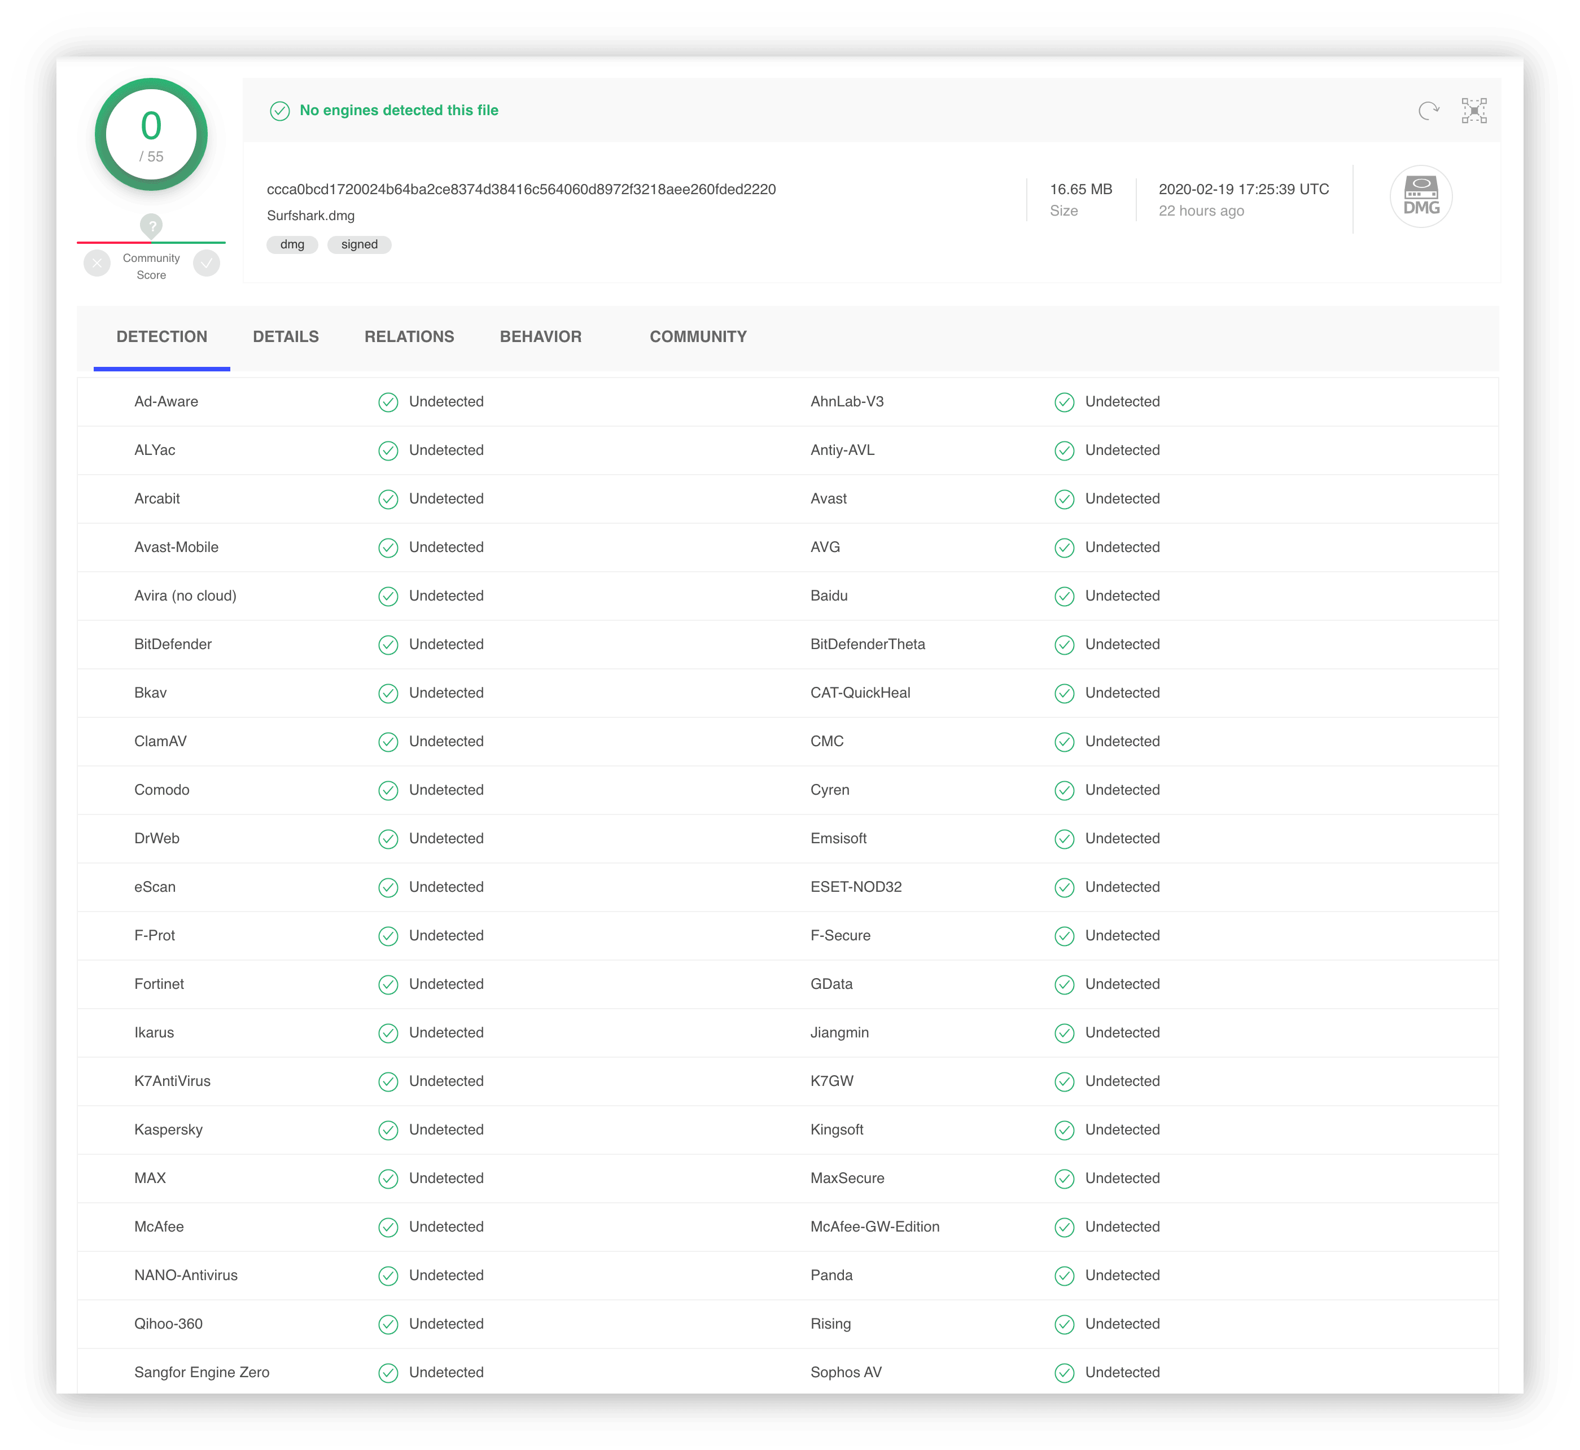Open the RELATIONS tab
The height and width of the screenshot is (1450, 1580).
[x=409, y=336]
